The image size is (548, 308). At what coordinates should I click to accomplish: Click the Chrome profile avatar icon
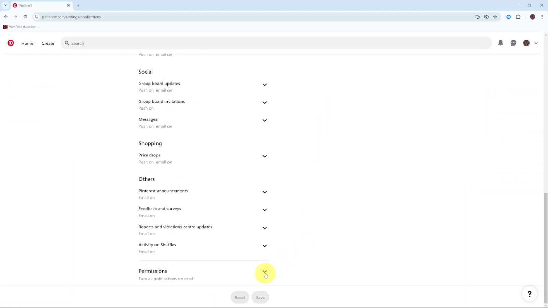click(x=532, y=17)
